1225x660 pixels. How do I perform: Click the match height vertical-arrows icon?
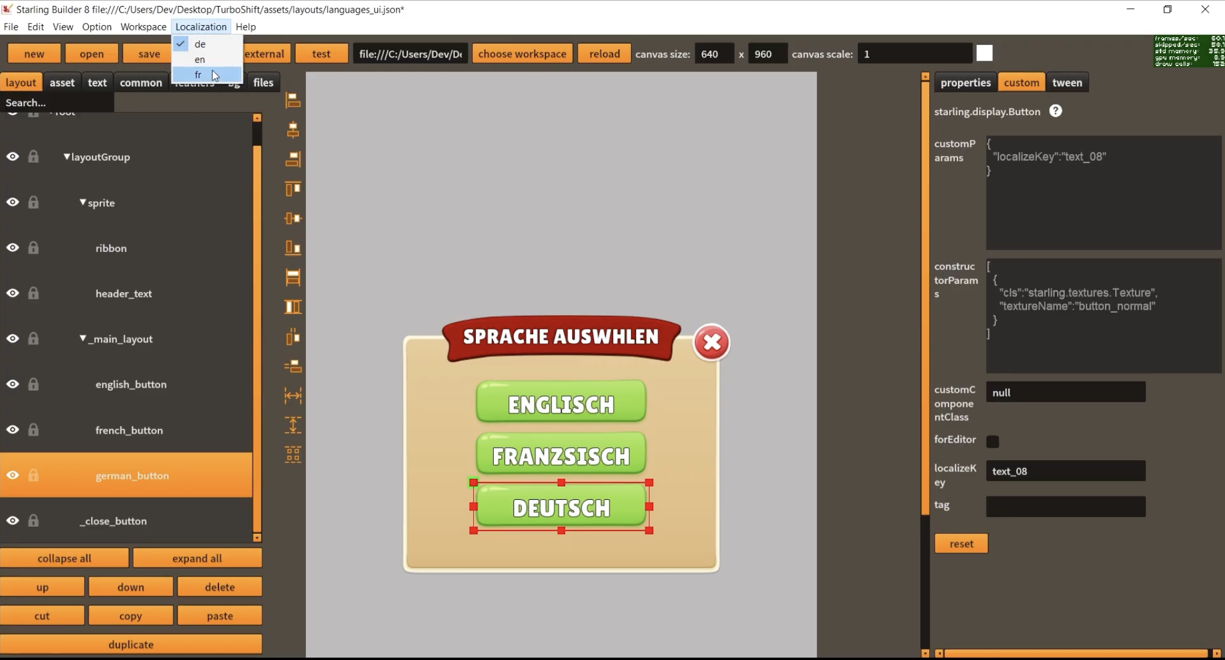pos(293,425)
